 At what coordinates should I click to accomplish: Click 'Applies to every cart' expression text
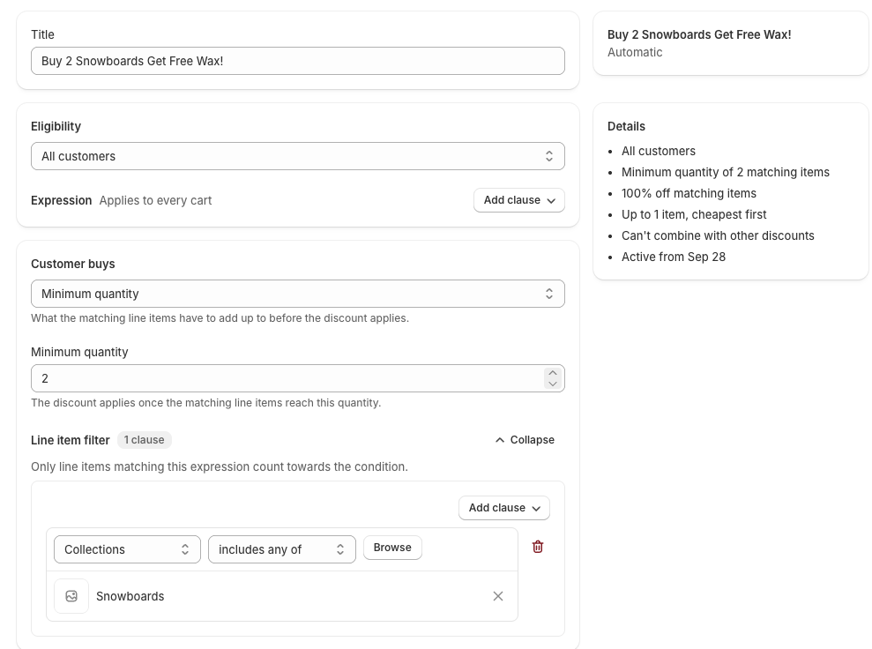pyautogui.click(x=156, y=200)
